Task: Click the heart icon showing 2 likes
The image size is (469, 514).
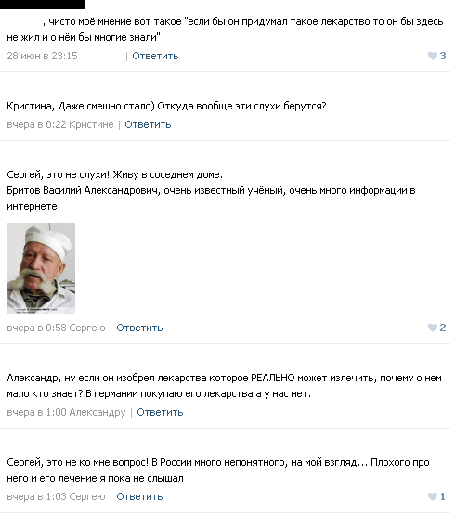Action: [x=433, y=328]
